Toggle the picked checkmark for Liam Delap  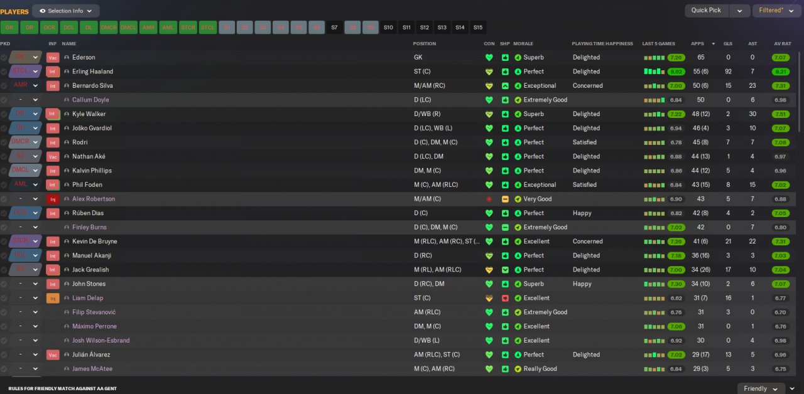coord(4,298)
